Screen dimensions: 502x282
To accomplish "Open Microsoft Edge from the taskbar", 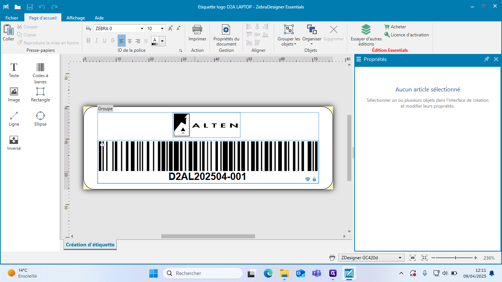I will [x=268, y=273].
